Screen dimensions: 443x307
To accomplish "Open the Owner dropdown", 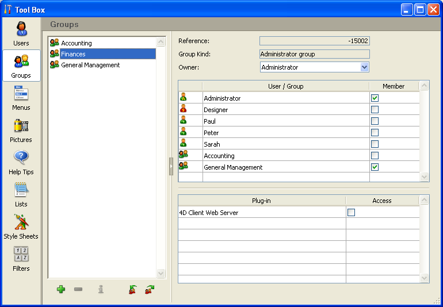I will (x=364, y=67).
